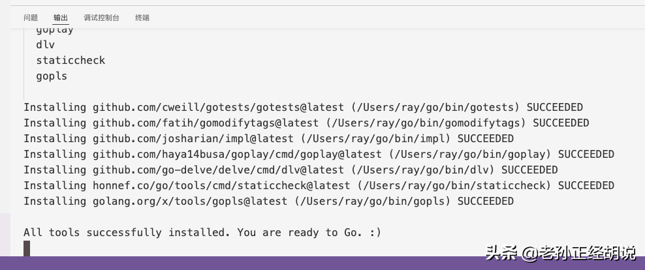The height and width of the screenshot is (270, 645).
Task: Open the 调试控制台 tab
Action: click(x=101, y=18)
